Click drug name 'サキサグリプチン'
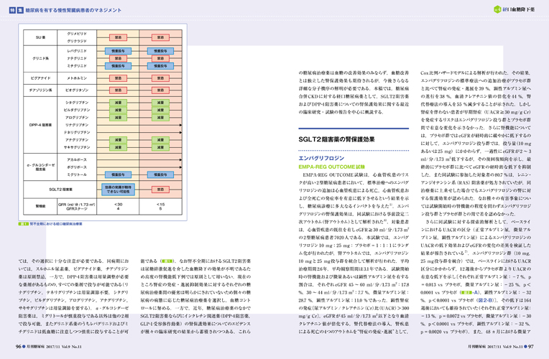Image resolution: width=549 pixels, height=359 pixels. [x=77, y=147]
